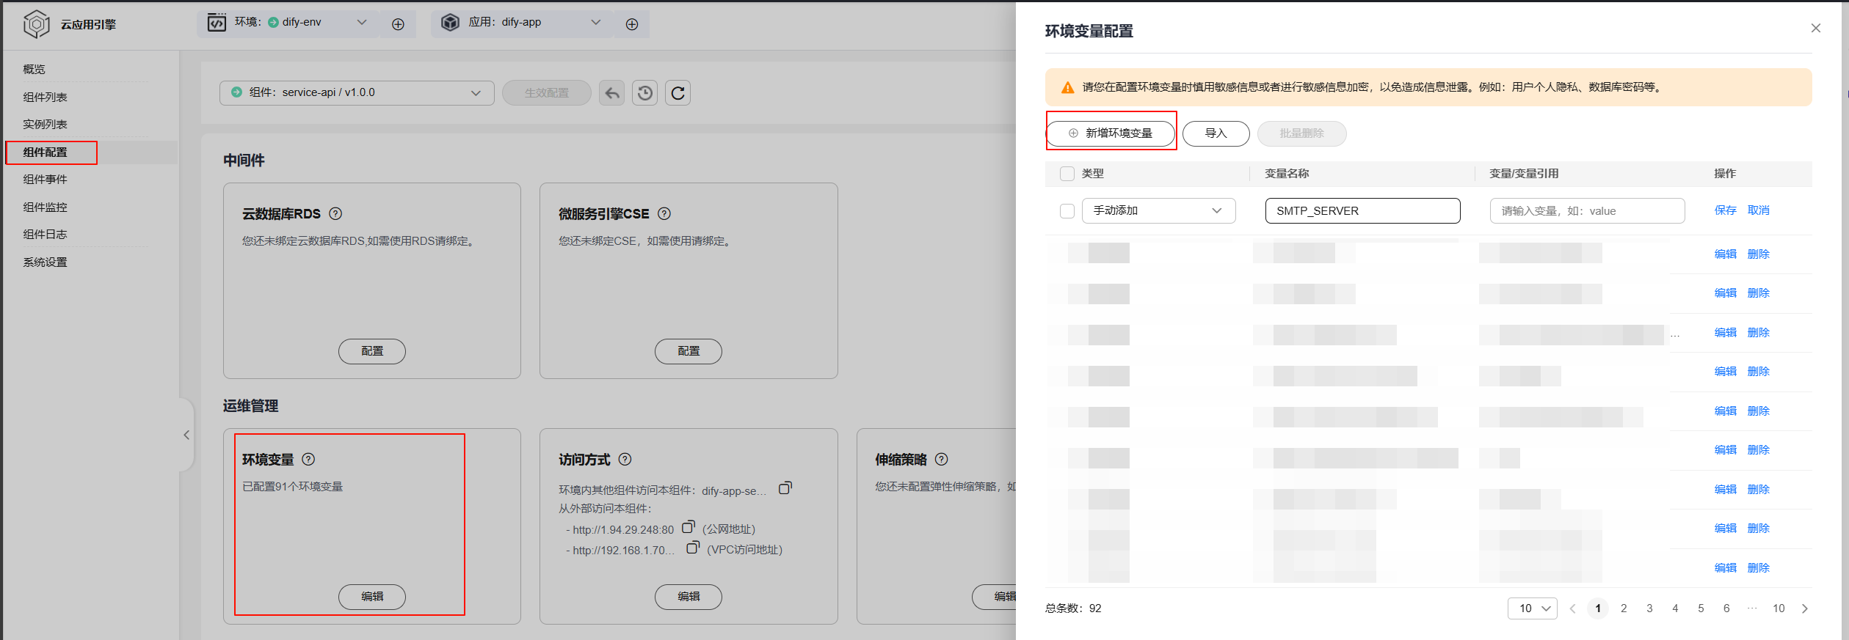Add a new application with plus icon

pyautogui.click(x=631, y=24)
